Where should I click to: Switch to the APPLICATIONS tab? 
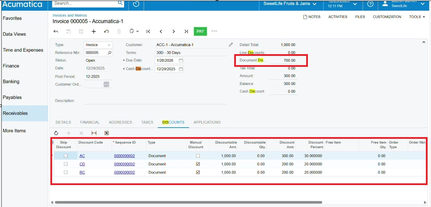(207, 122)
